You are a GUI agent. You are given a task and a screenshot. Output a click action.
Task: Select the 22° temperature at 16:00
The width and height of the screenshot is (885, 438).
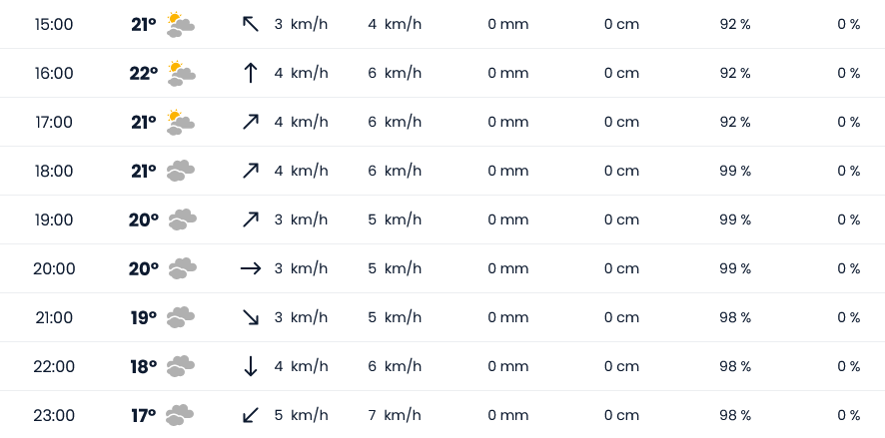[x=144, y=73]
